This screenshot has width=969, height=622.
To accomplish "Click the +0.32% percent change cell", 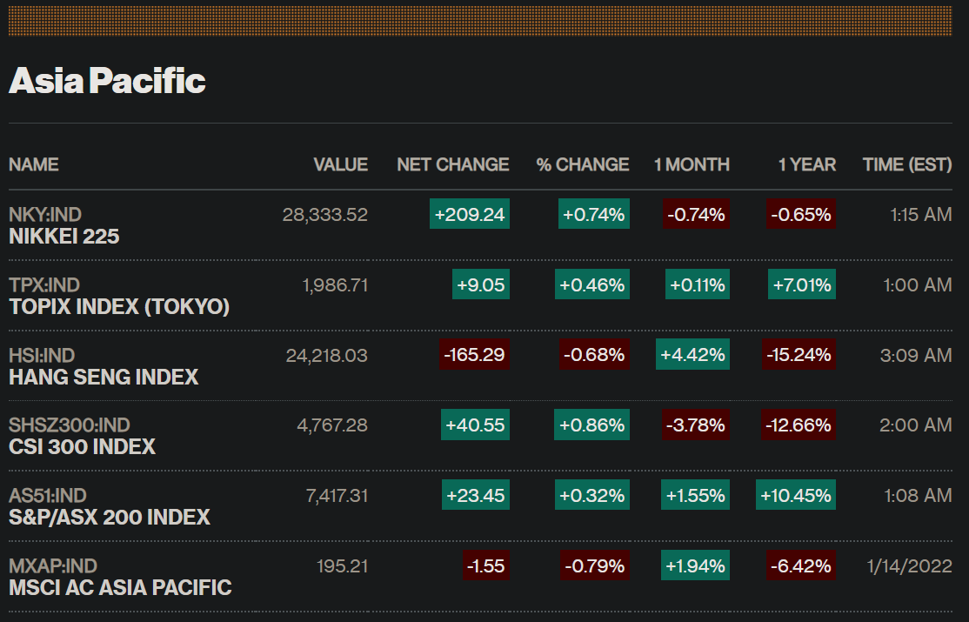I will point(592,495).
